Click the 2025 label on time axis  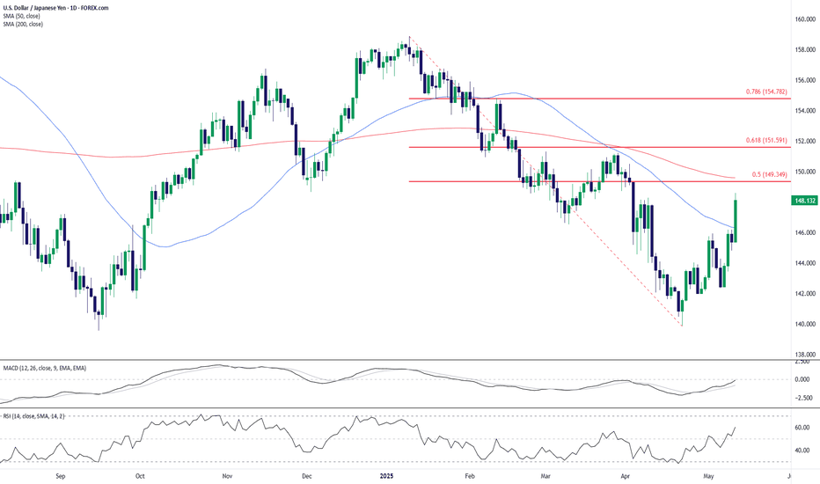(386, 476)
